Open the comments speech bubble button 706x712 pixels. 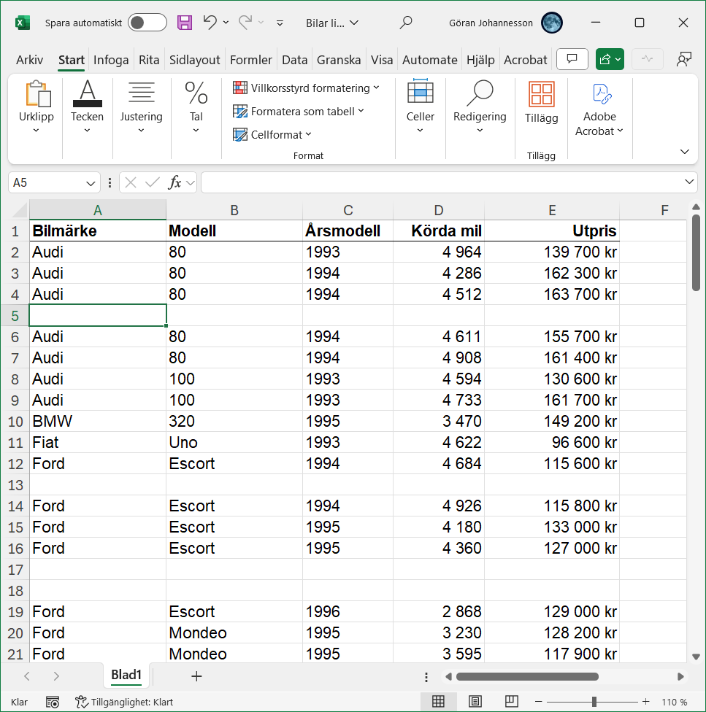tap(572, 59)
